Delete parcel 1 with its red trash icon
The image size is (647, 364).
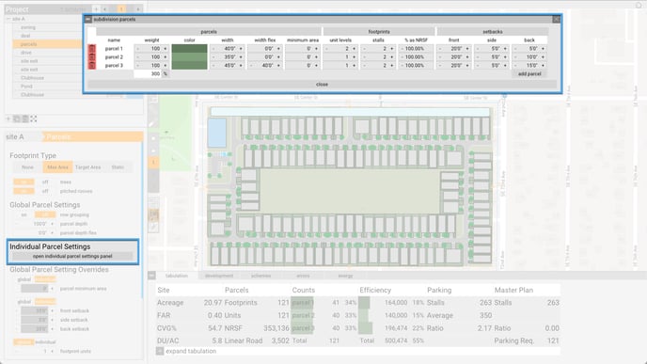92,49
